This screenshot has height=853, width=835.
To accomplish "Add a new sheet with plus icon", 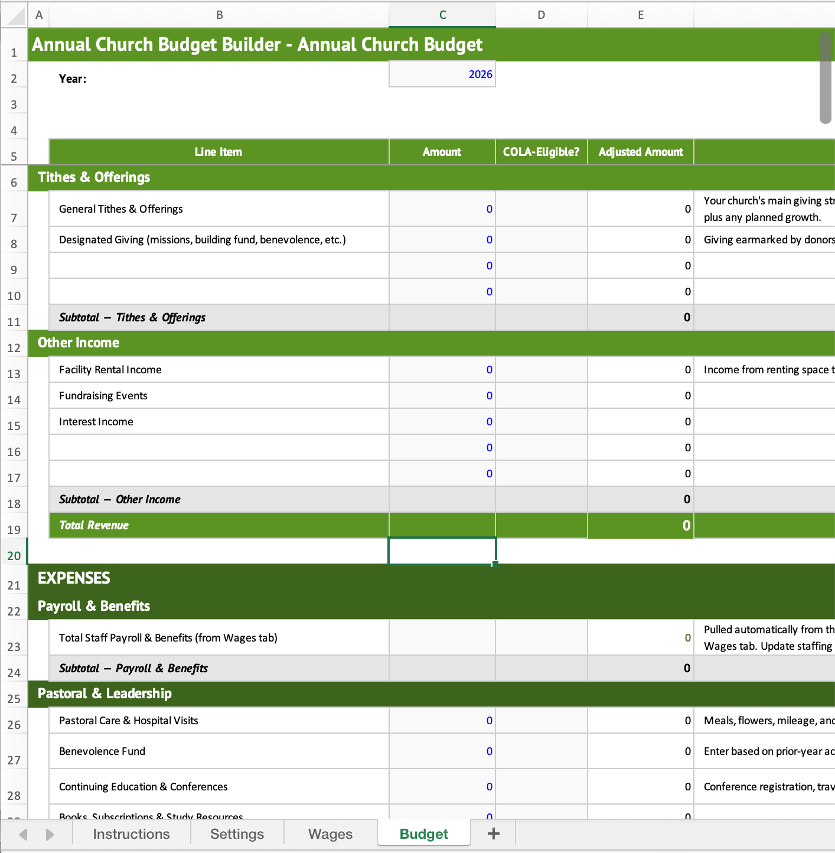I will click(x=494, y=834).
